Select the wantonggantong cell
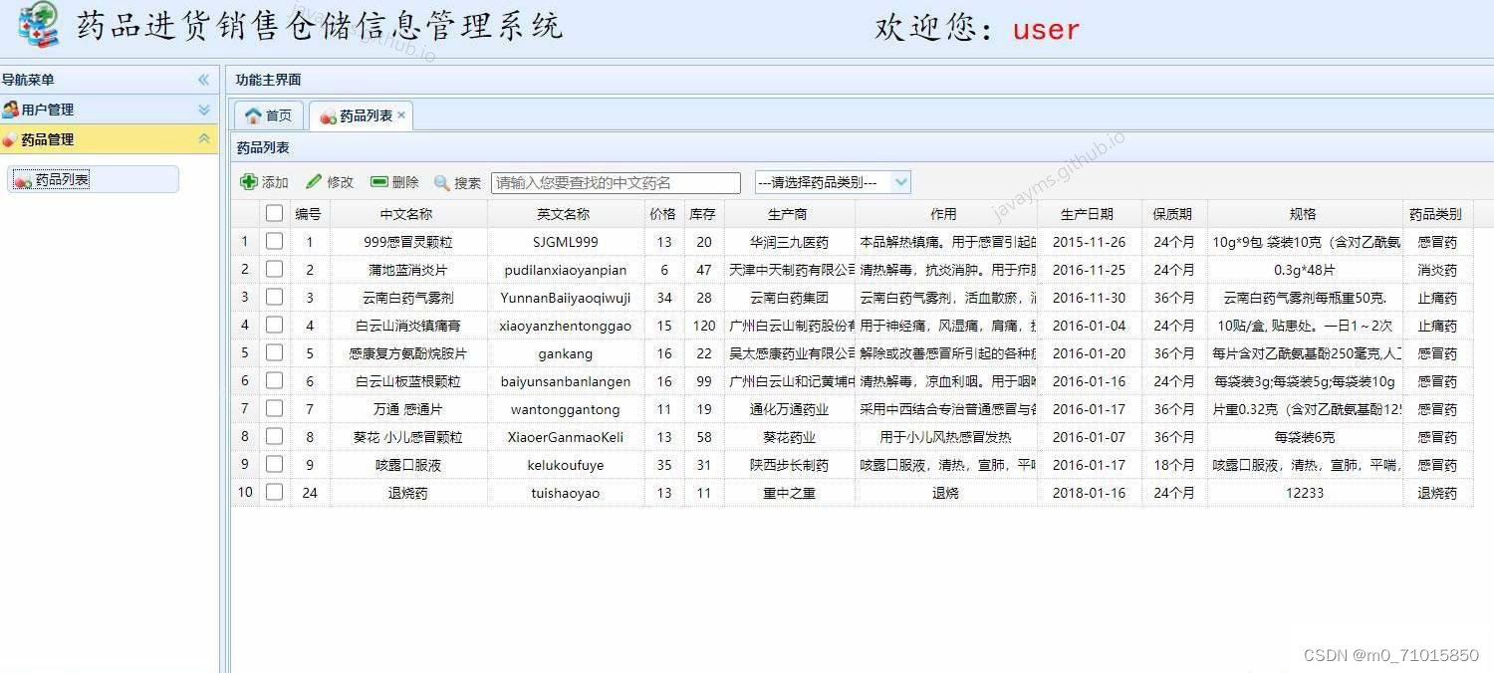Screen dimensions: 1494x673 pos(565,409)
